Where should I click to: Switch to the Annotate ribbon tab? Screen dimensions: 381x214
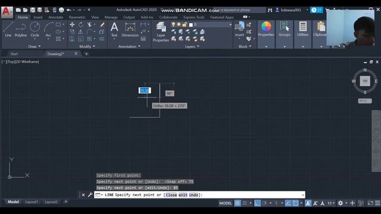pyautogui.click(x=55, y=17)
